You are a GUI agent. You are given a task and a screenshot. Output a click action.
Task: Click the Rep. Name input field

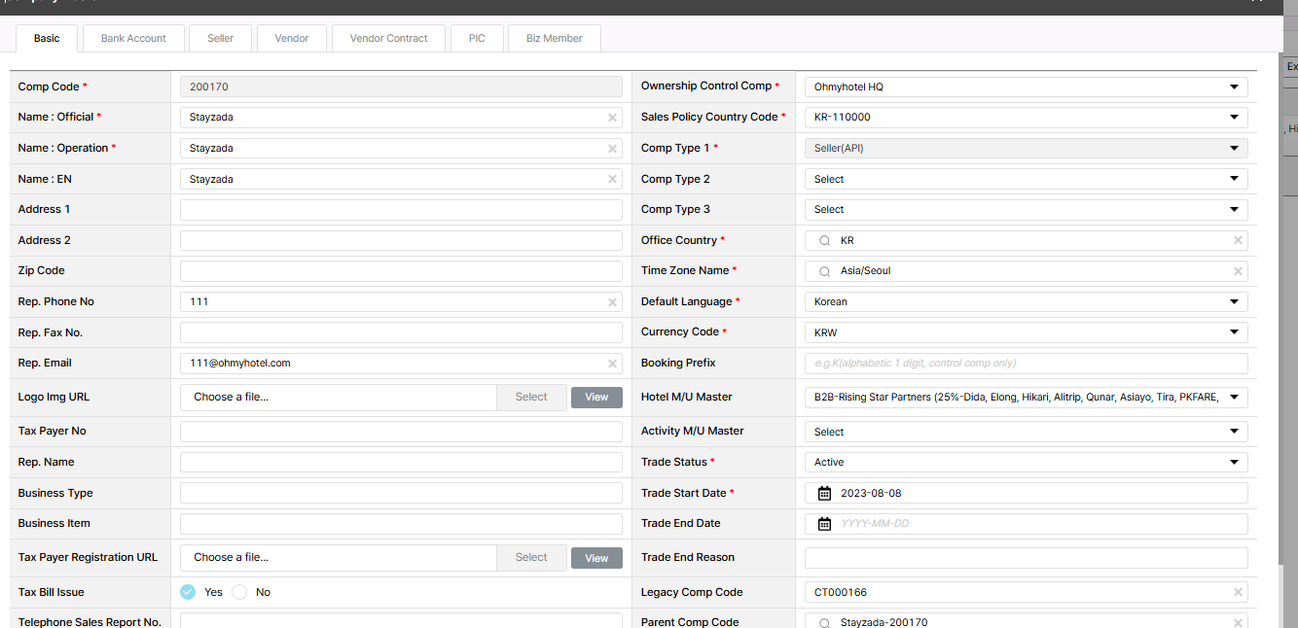401,462
